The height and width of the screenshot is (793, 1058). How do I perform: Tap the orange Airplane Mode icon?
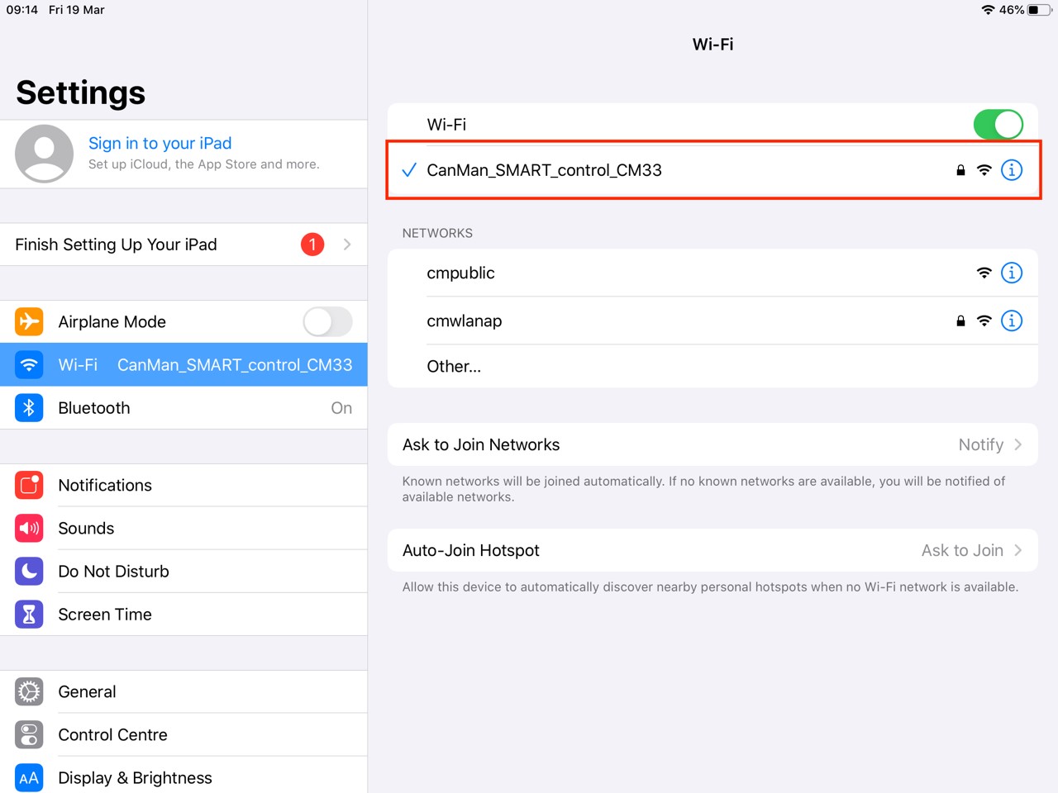29,321
